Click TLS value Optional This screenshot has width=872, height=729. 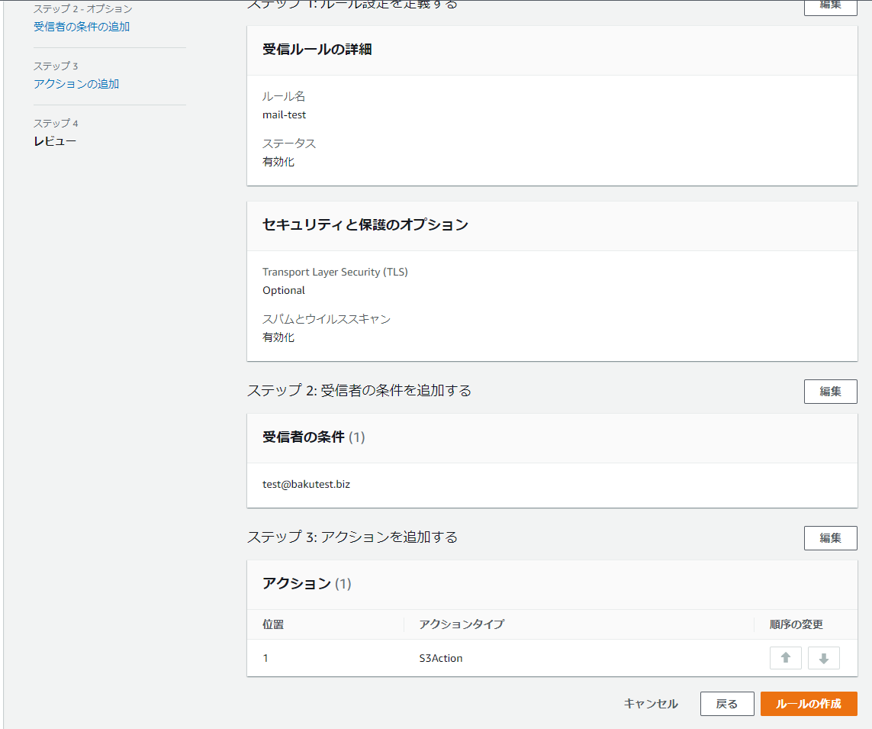[284, 290]
